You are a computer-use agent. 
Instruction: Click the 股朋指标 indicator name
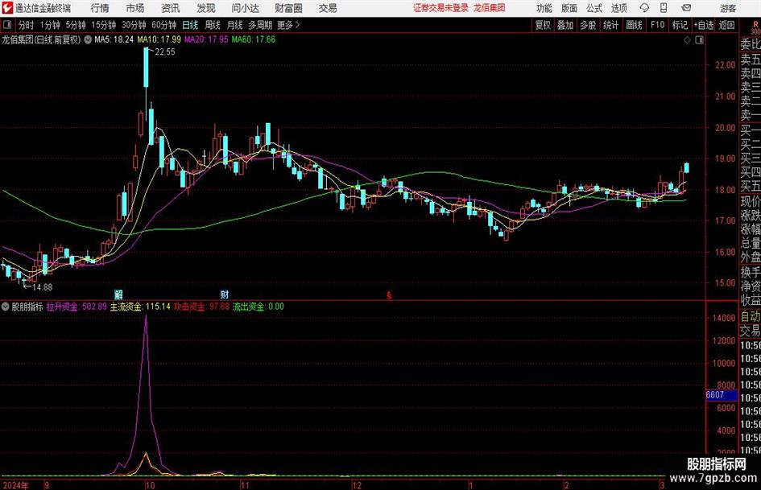27,307
